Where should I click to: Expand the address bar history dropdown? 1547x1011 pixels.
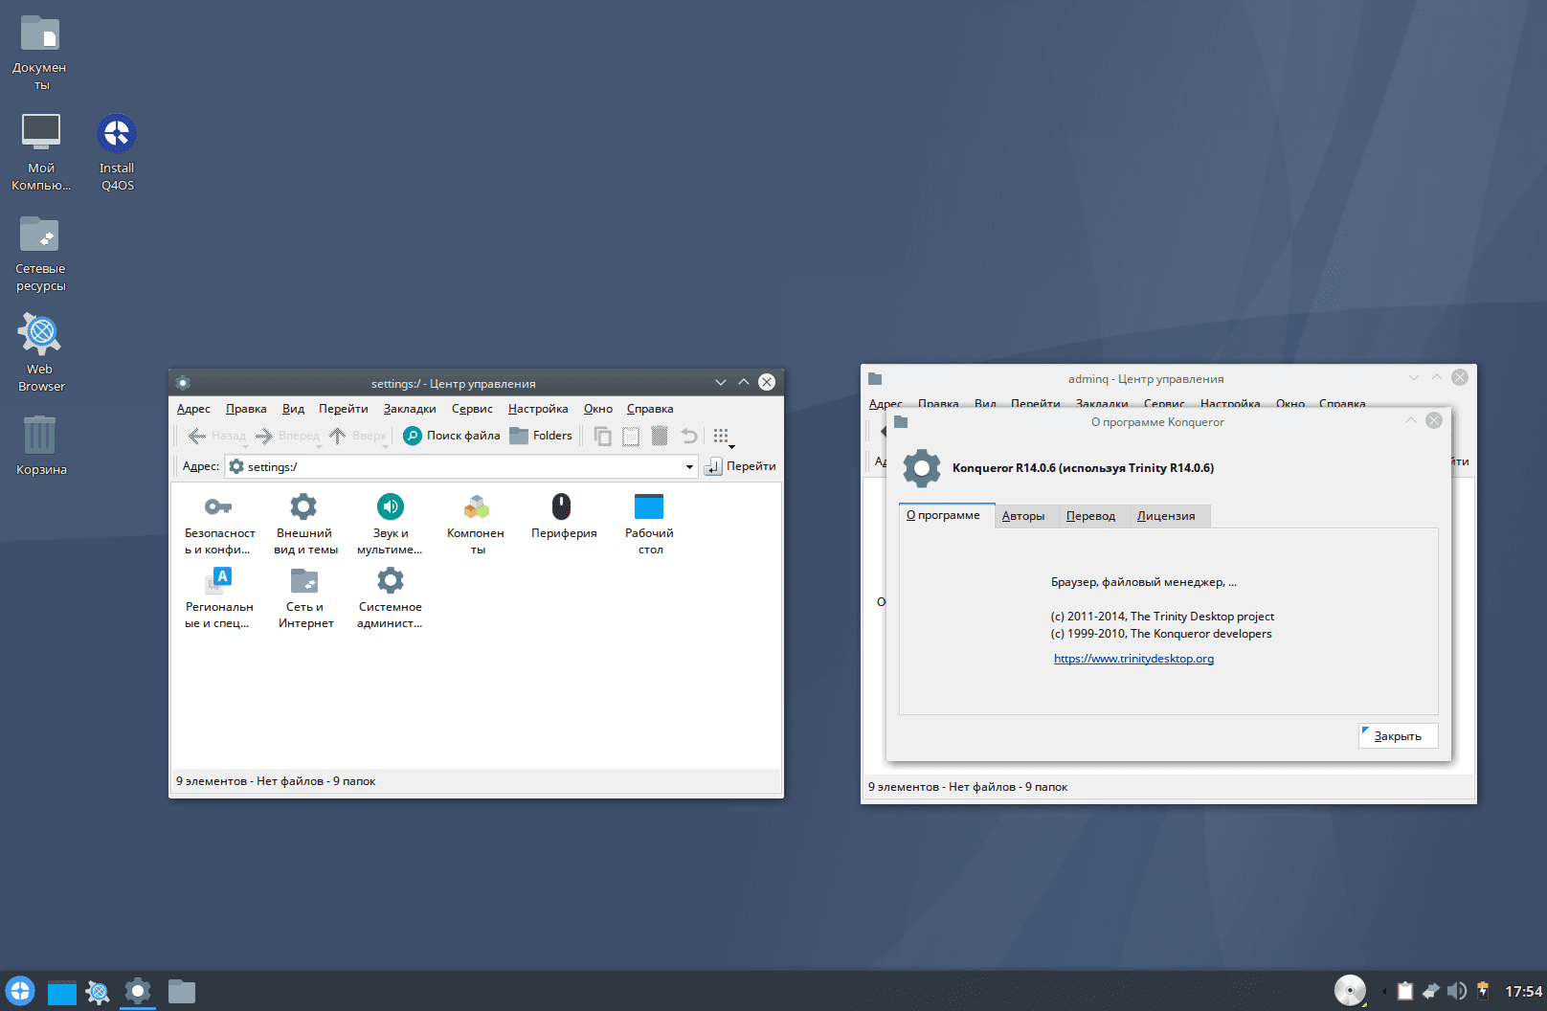pos(689,467)
